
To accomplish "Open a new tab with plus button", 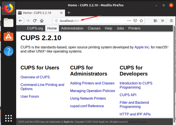I will (69, 13).
